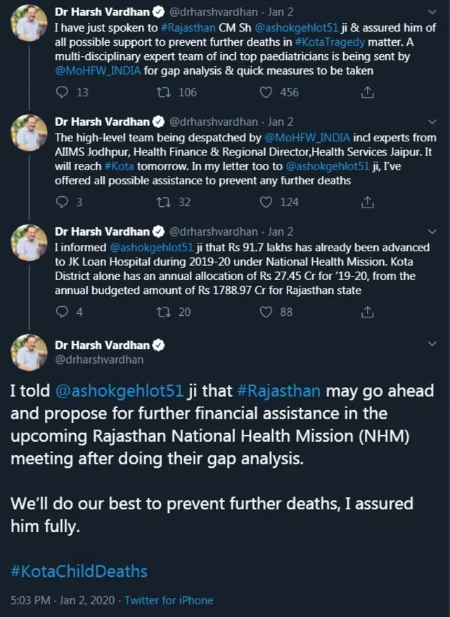Share the first tweet about KotaTragedy
This screenshot has width=450, height=617.
(366, 92)
